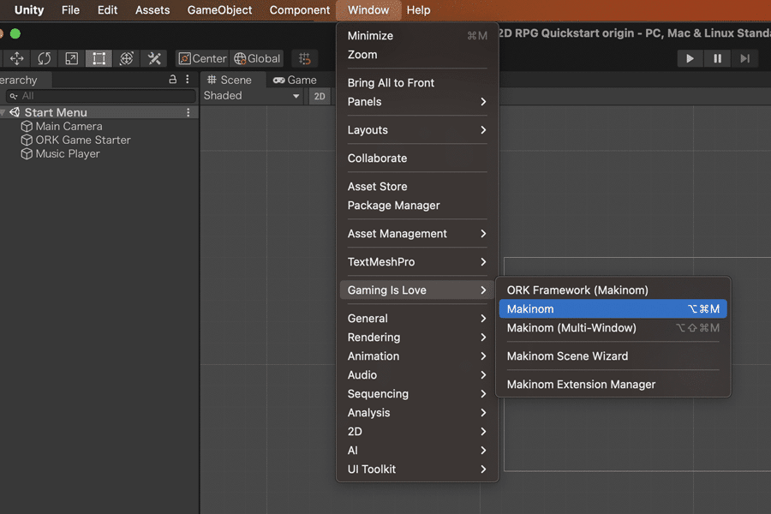Open the Makinom Extension Manager
Viewport: 771px width, 514px height.
click(x=613, y=385)
